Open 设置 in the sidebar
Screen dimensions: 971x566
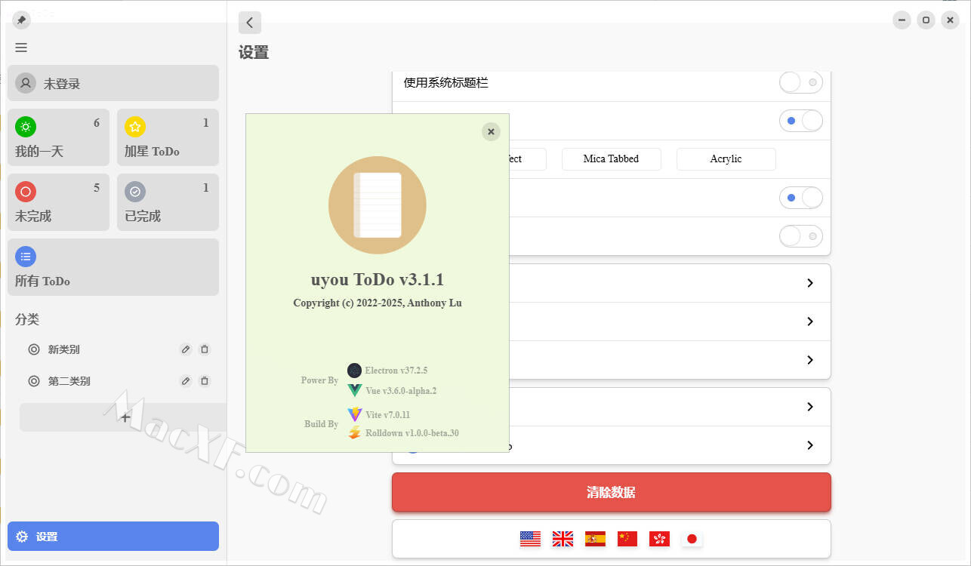tap(113, 537)
